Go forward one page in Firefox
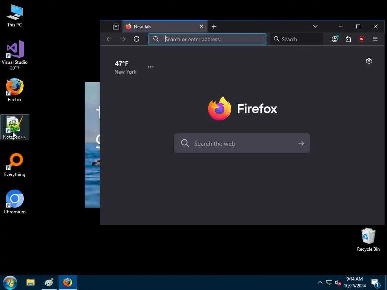Image resolution: width=387 pixels, height=290 pixels. (123, 39)
